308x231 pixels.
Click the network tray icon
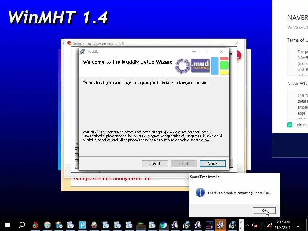tap(262, 225)
